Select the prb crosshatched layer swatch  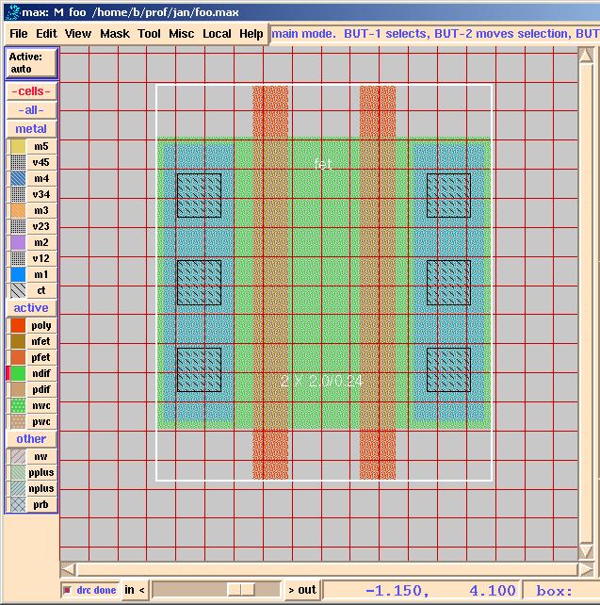pos(18,505)
